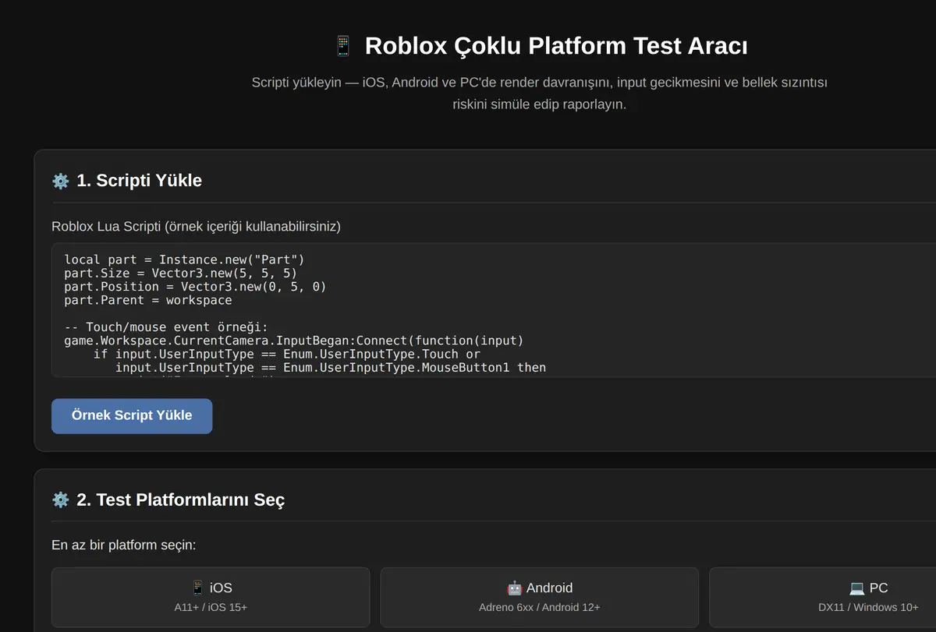Click the Örnek Script Yükle button
The width and height of the screenshot is (936, 632).
coord(132,416)
